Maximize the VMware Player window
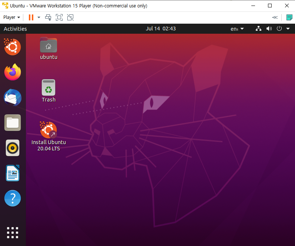Image resolution: width=295 pixels, height=246 pixels. click(270, 6)
